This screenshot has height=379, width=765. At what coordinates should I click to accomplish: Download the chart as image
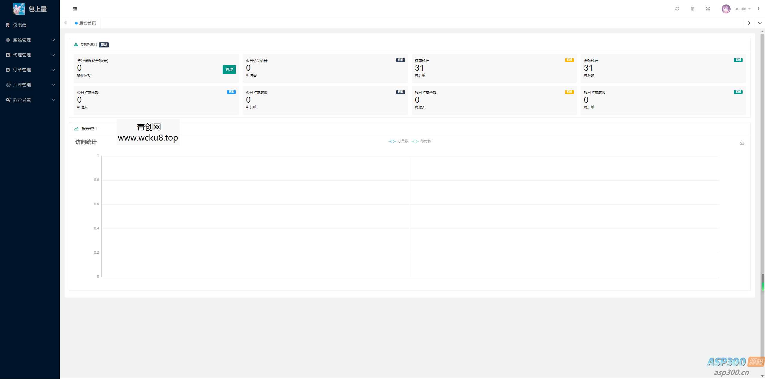tap(742, 143)
